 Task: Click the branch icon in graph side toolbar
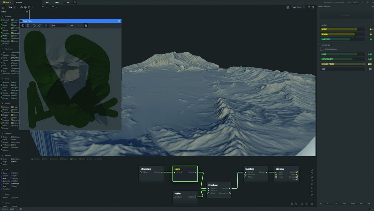312,195
